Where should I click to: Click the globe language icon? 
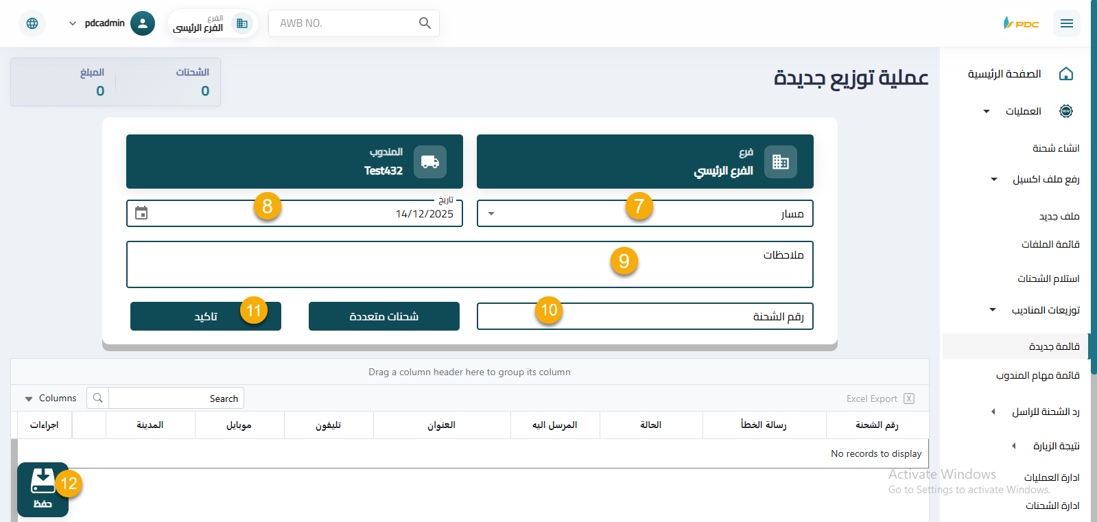[x=32, y=23]
